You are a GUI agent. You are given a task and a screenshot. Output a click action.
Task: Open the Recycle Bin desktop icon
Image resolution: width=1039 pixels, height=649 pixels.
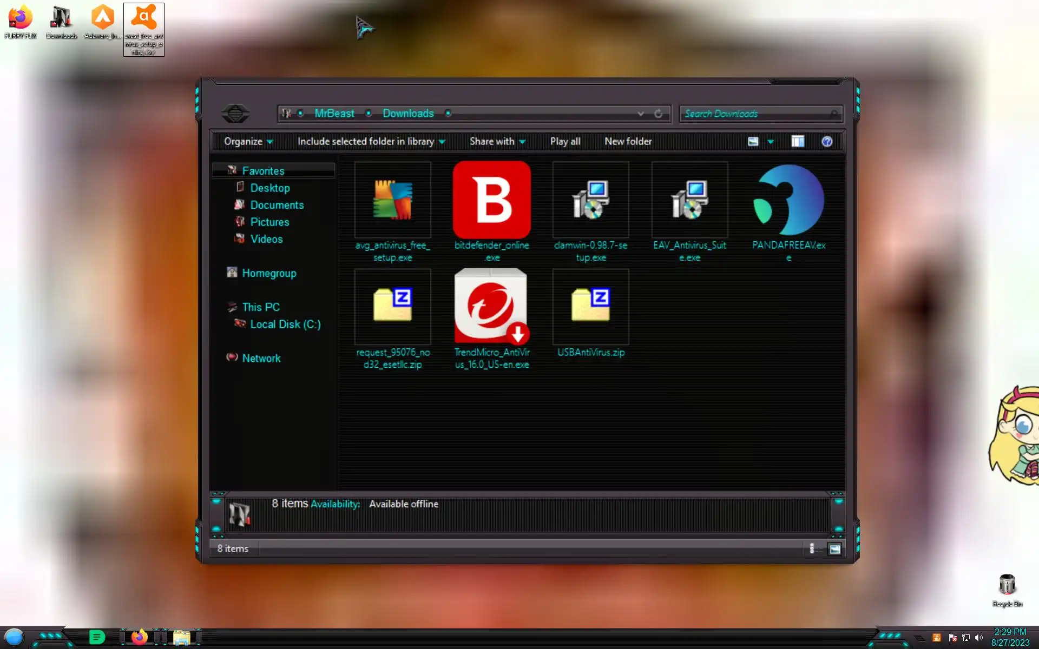pos(1007,586)
